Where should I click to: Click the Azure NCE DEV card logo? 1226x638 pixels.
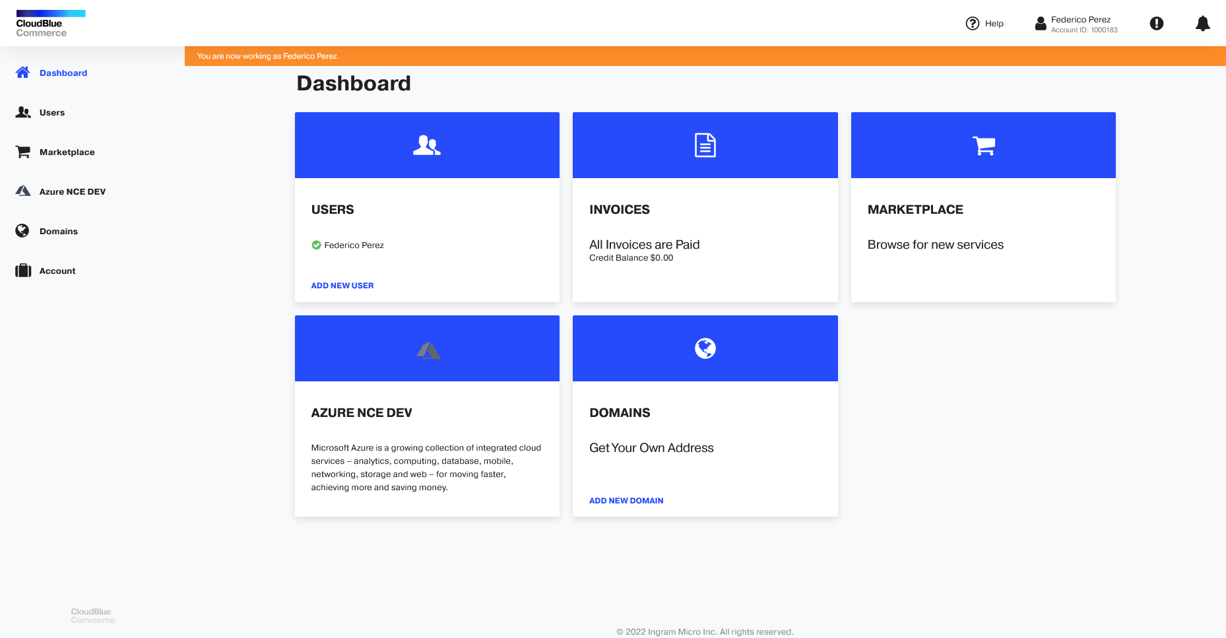tap(428, 350)
